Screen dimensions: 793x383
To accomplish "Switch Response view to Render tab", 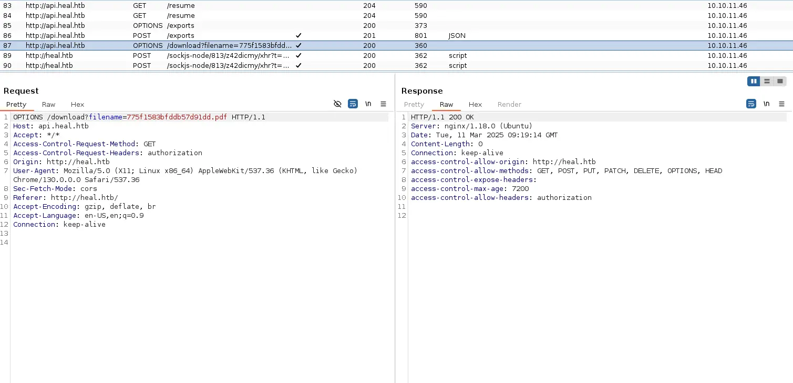I will (x=509, y=105).
